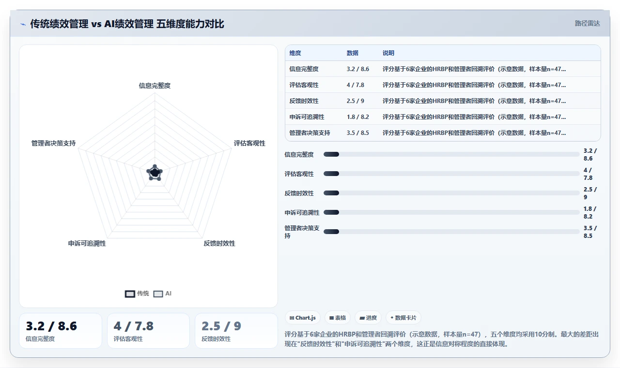620x368 pixels.
Task: Toggle the AI legend swatch
Action: coord(158,294)
